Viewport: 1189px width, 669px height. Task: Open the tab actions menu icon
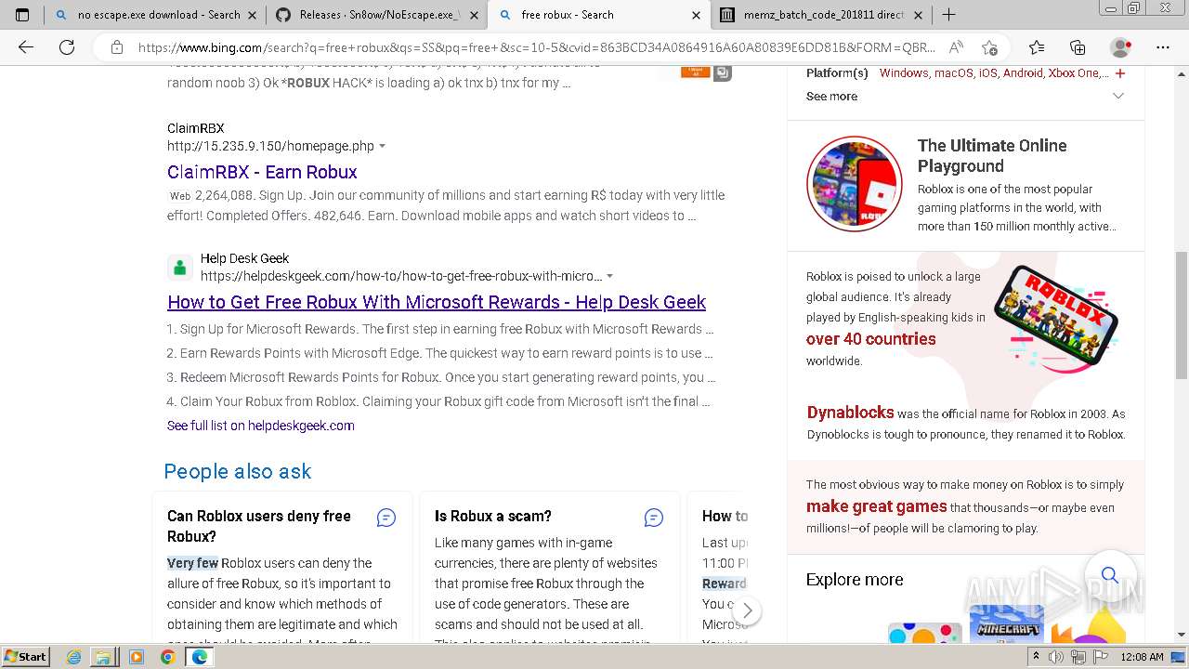coord(22,15)
